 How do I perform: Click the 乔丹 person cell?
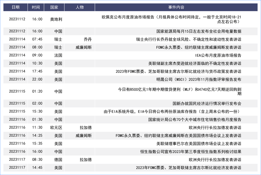coord(88,39)
